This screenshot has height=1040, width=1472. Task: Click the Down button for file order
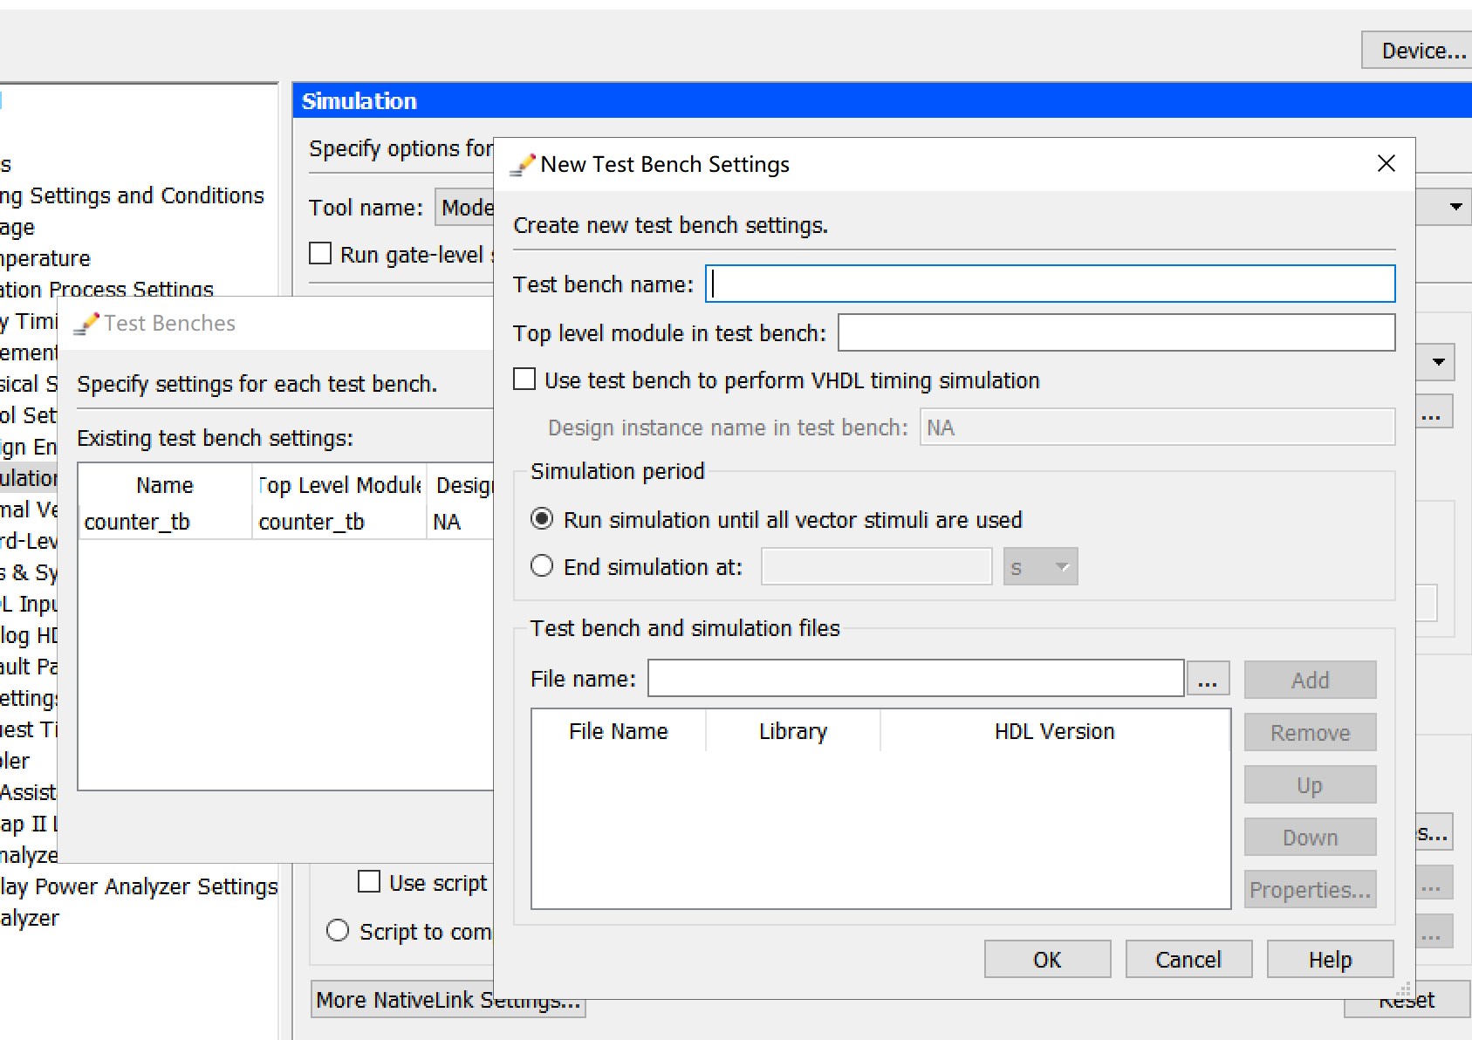click(x=1310, y=837)
